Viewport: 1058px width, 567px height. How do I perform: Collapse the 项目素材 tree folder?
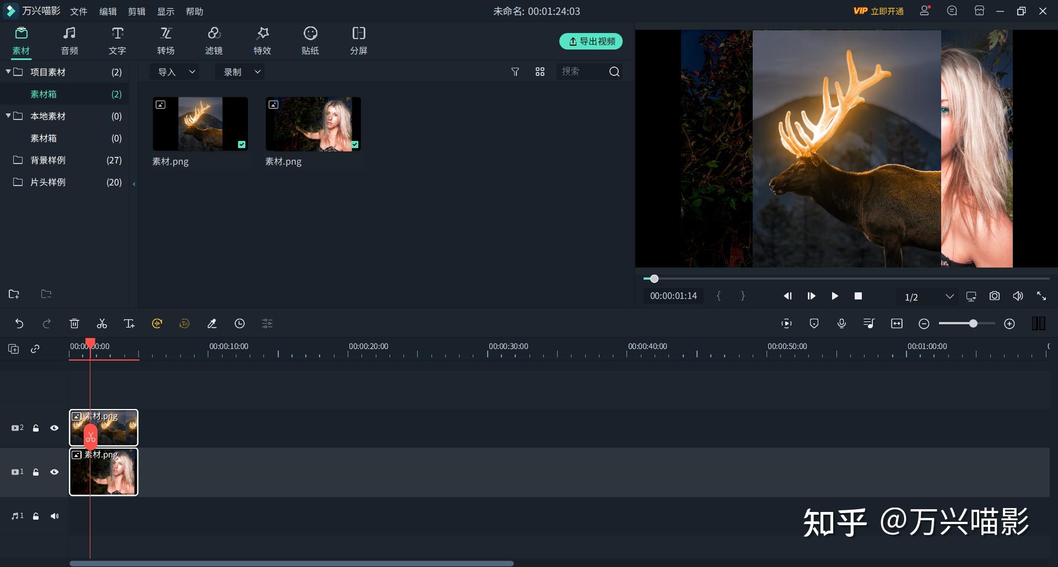pyautogui.click(x=8, y=72)
